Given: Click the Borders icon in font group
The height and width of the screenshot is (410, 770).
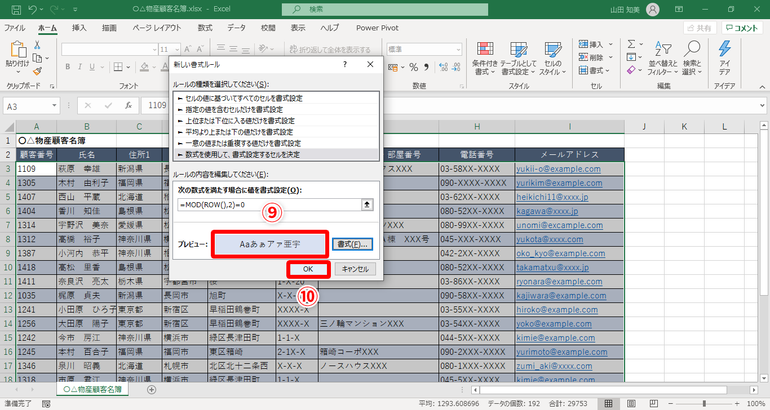Looking at the screenshot, I should tap(118, 67).
